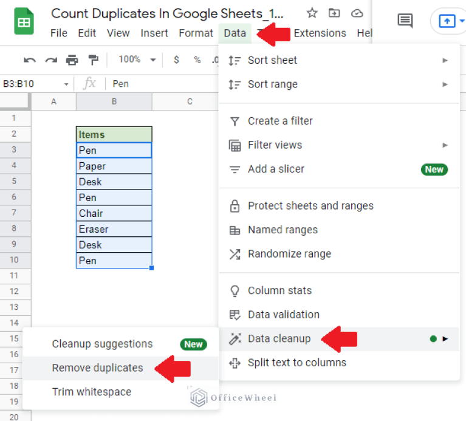466x421 pixels.
Task: Open the 100% zoom dropdown
Action: click(137, 60)
